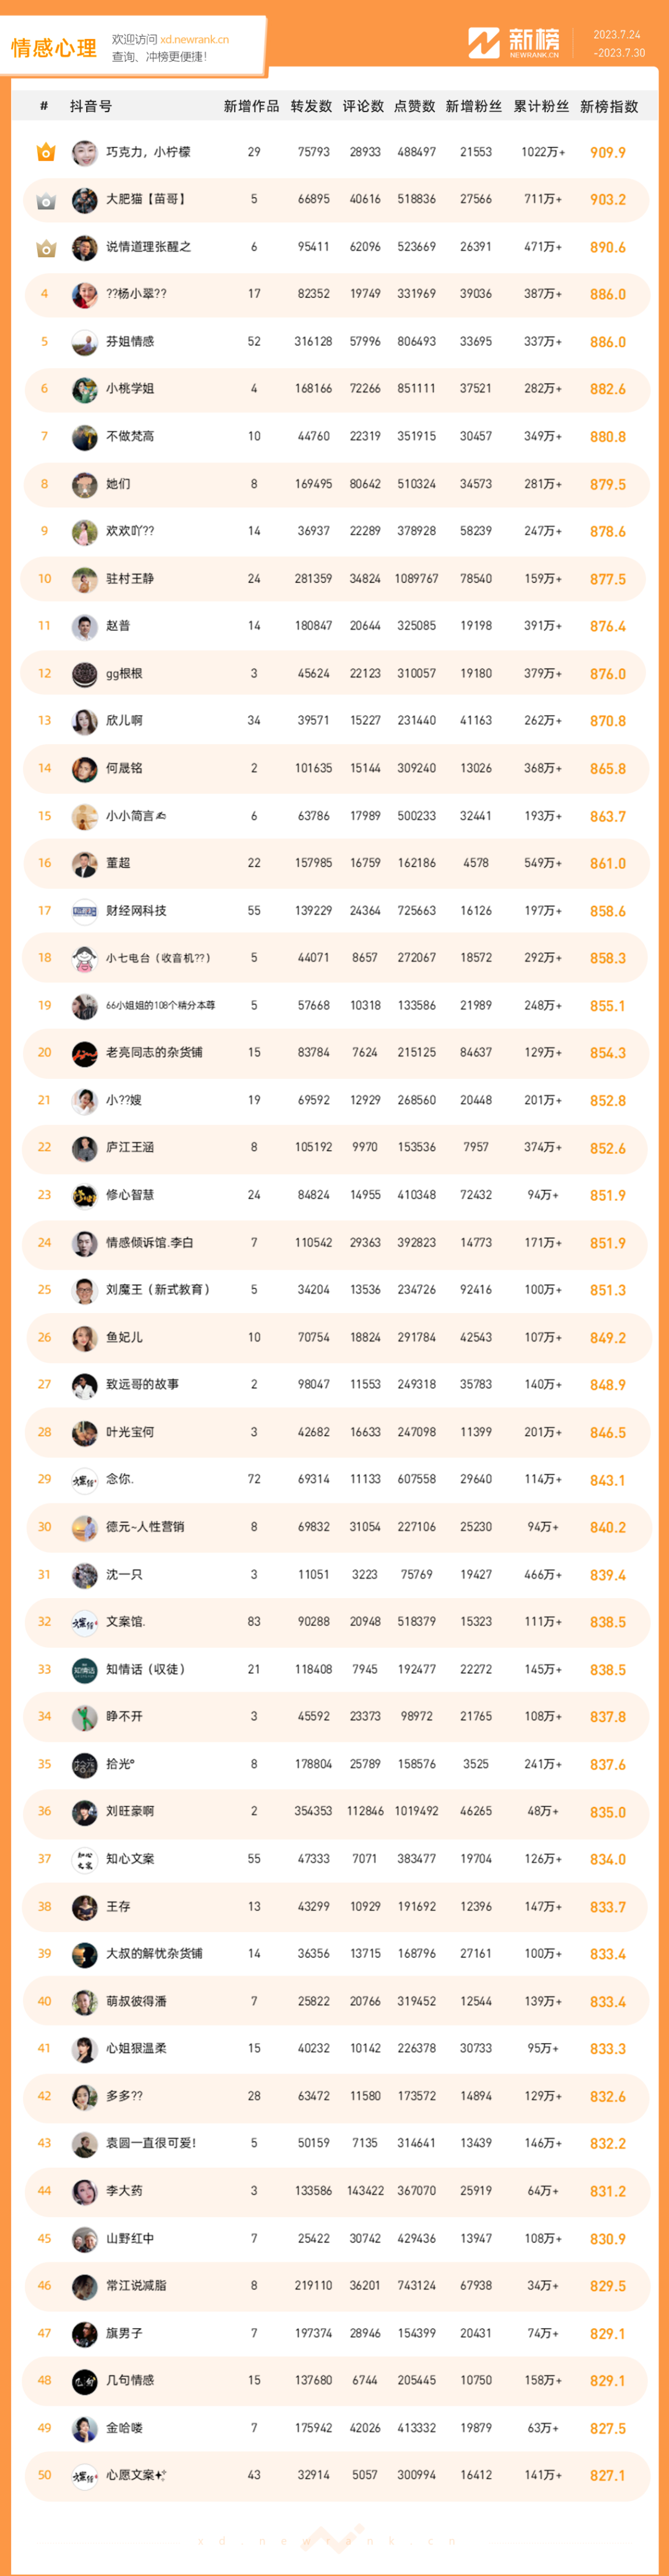Viewport: 669px width, 2576px height.
Task: Click the 新增作品 column header
Action: [x=251, y=106]
